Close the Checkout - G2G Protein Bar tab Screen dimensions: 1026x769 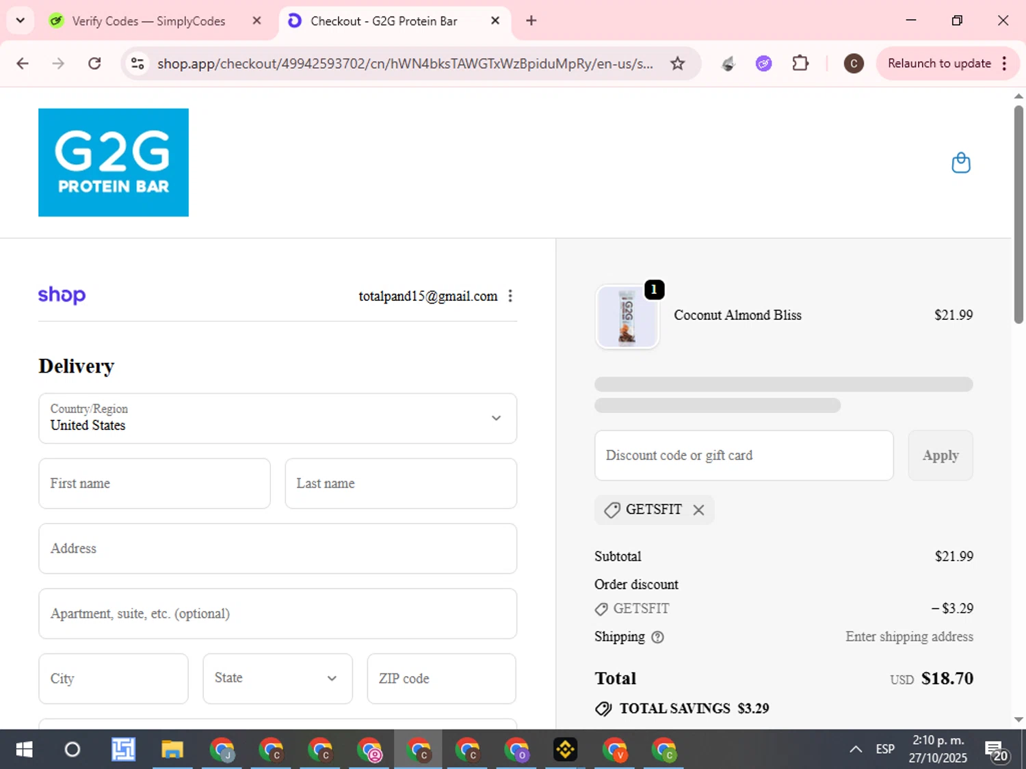click(x=495, y=21)
